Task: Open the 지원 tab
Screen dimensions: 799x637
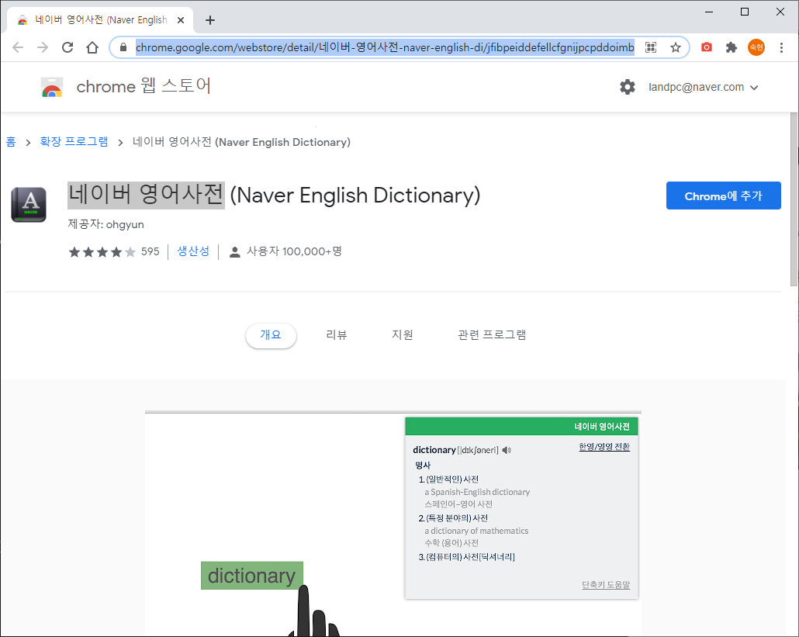Action: [x=402, y=335]
